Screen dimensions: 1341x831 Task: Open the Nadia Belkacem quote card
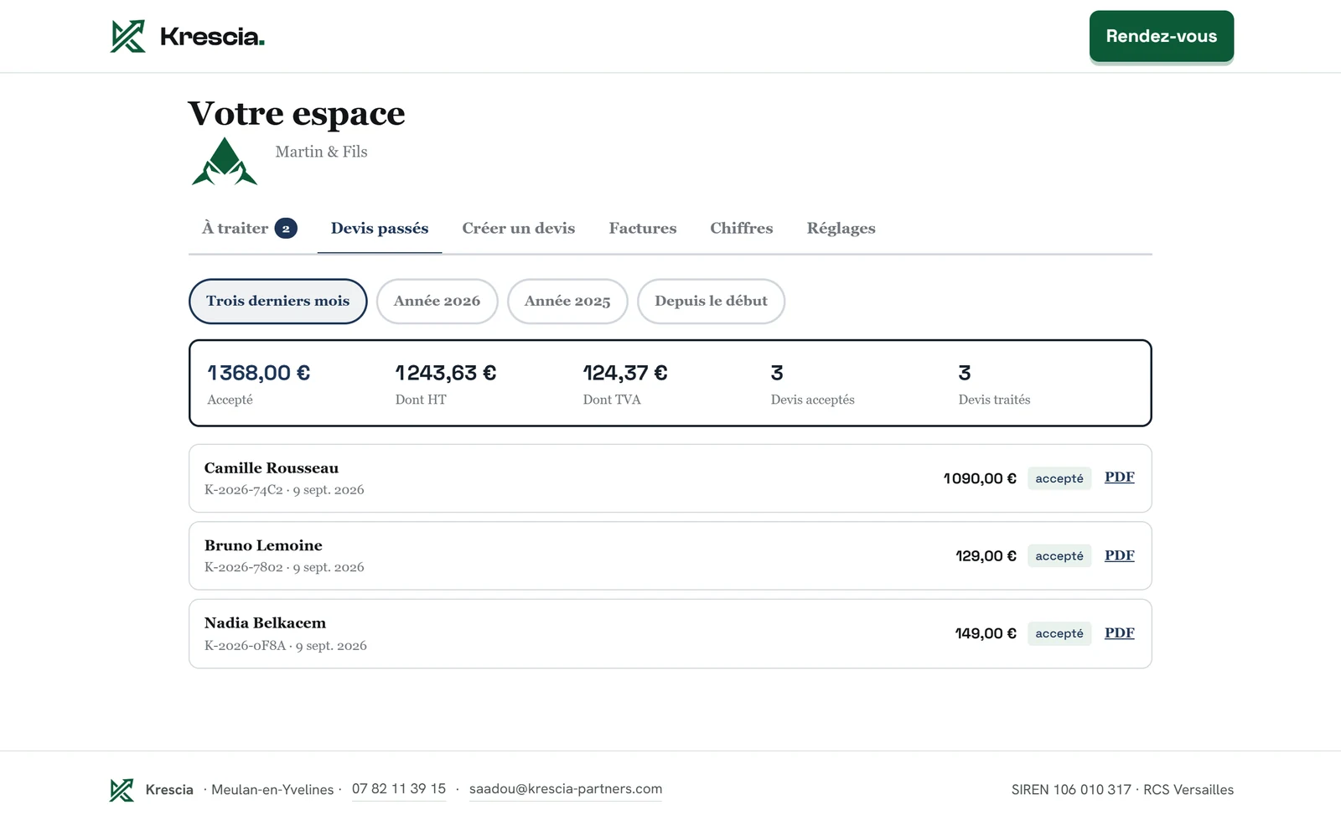[x=670, y=634]
